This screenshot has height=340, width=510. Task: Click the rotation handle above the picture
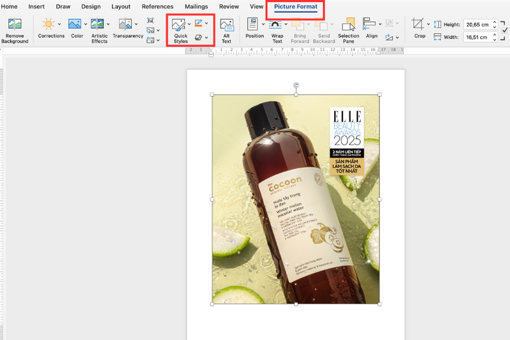pos(296,85)
